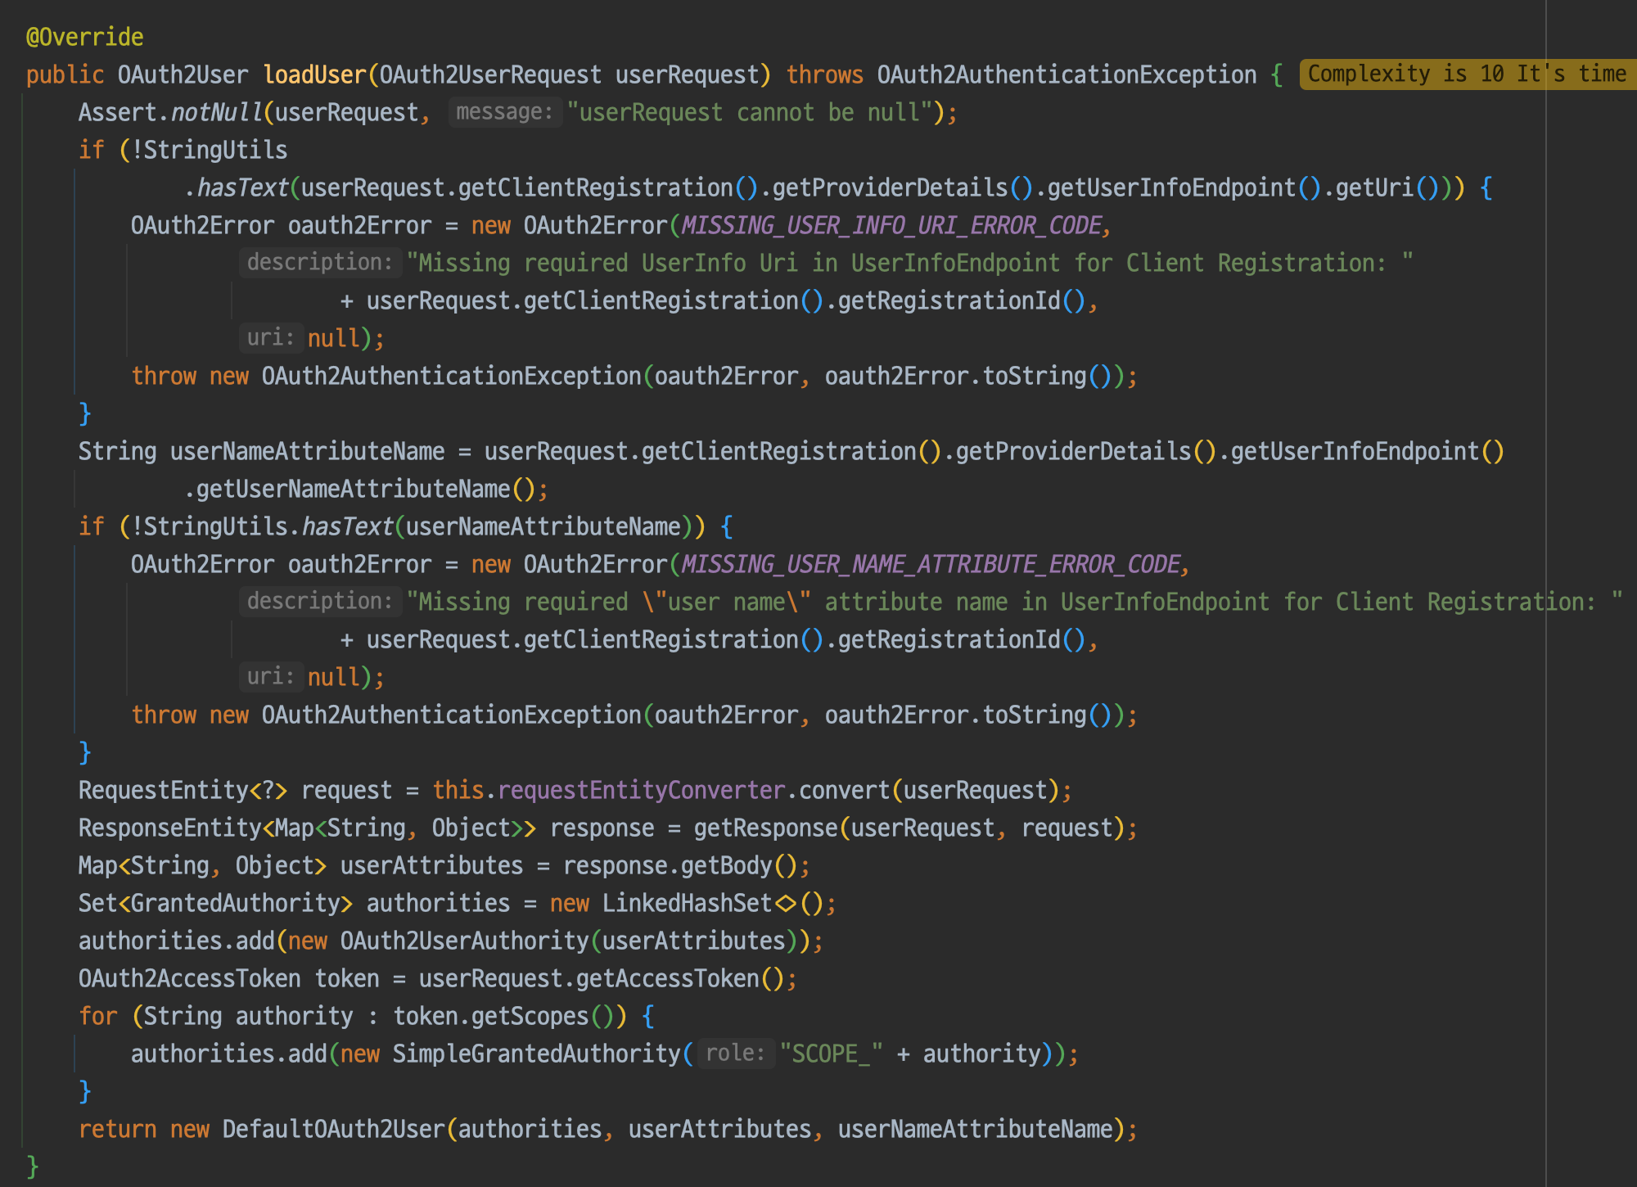
Task: Click the OAuth2UserAuthority class name
Action: [464, 941]
